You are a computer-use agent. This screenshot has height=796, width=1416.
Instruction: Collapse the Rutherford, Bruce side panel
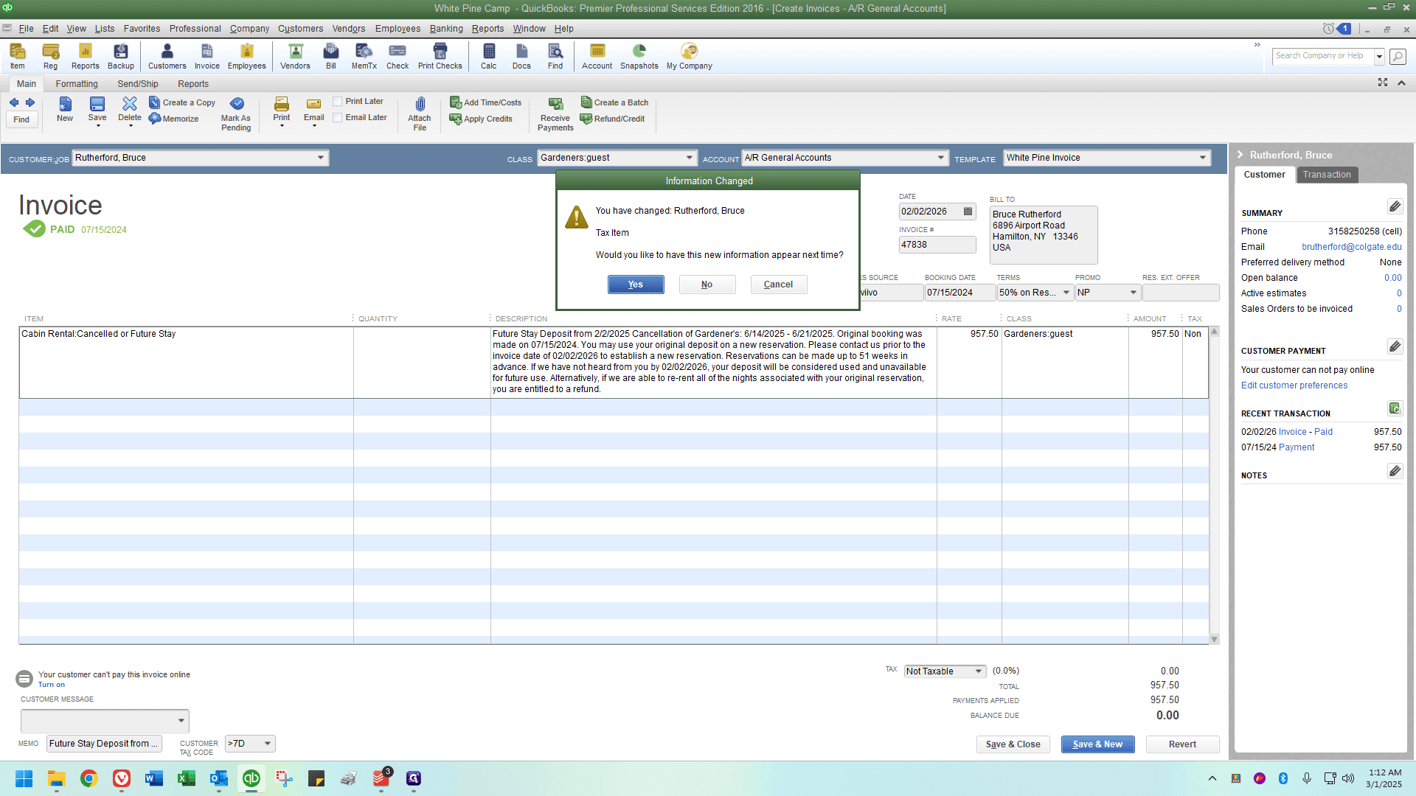[x=1240, y=155]
